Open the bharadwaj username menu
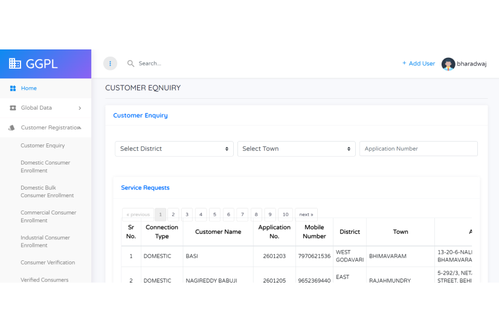 click(472, 64)
